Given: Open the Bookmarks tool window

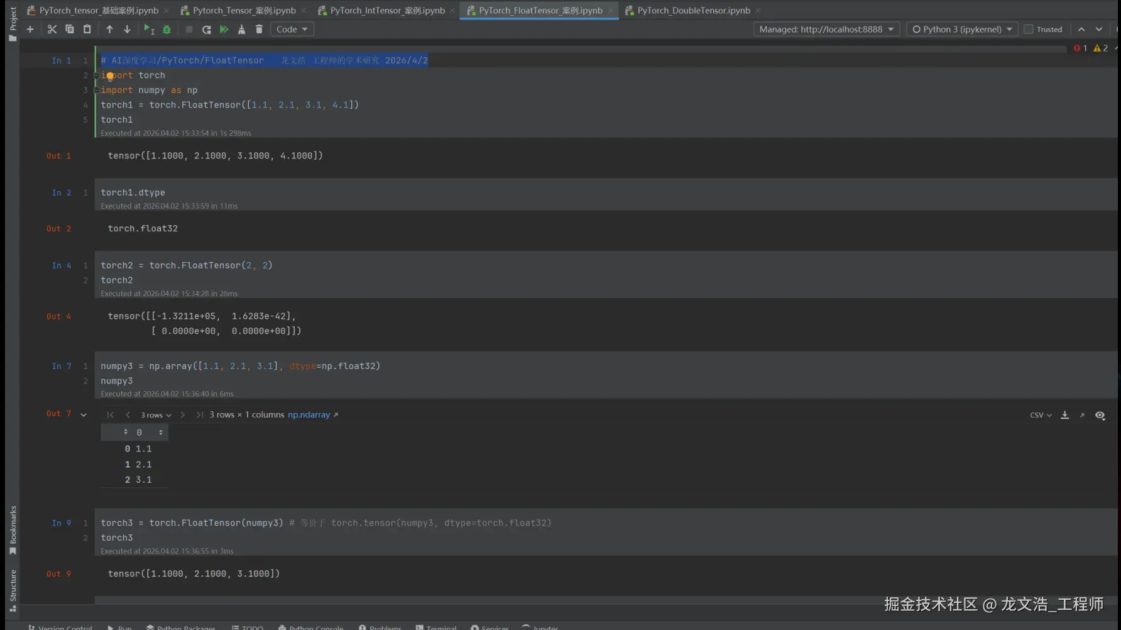Looking at the screenshot, I should (13, 530).
